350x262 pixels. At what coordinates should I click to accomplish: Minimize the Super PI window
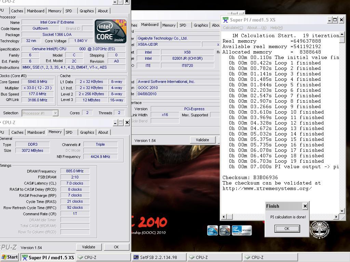330,20
